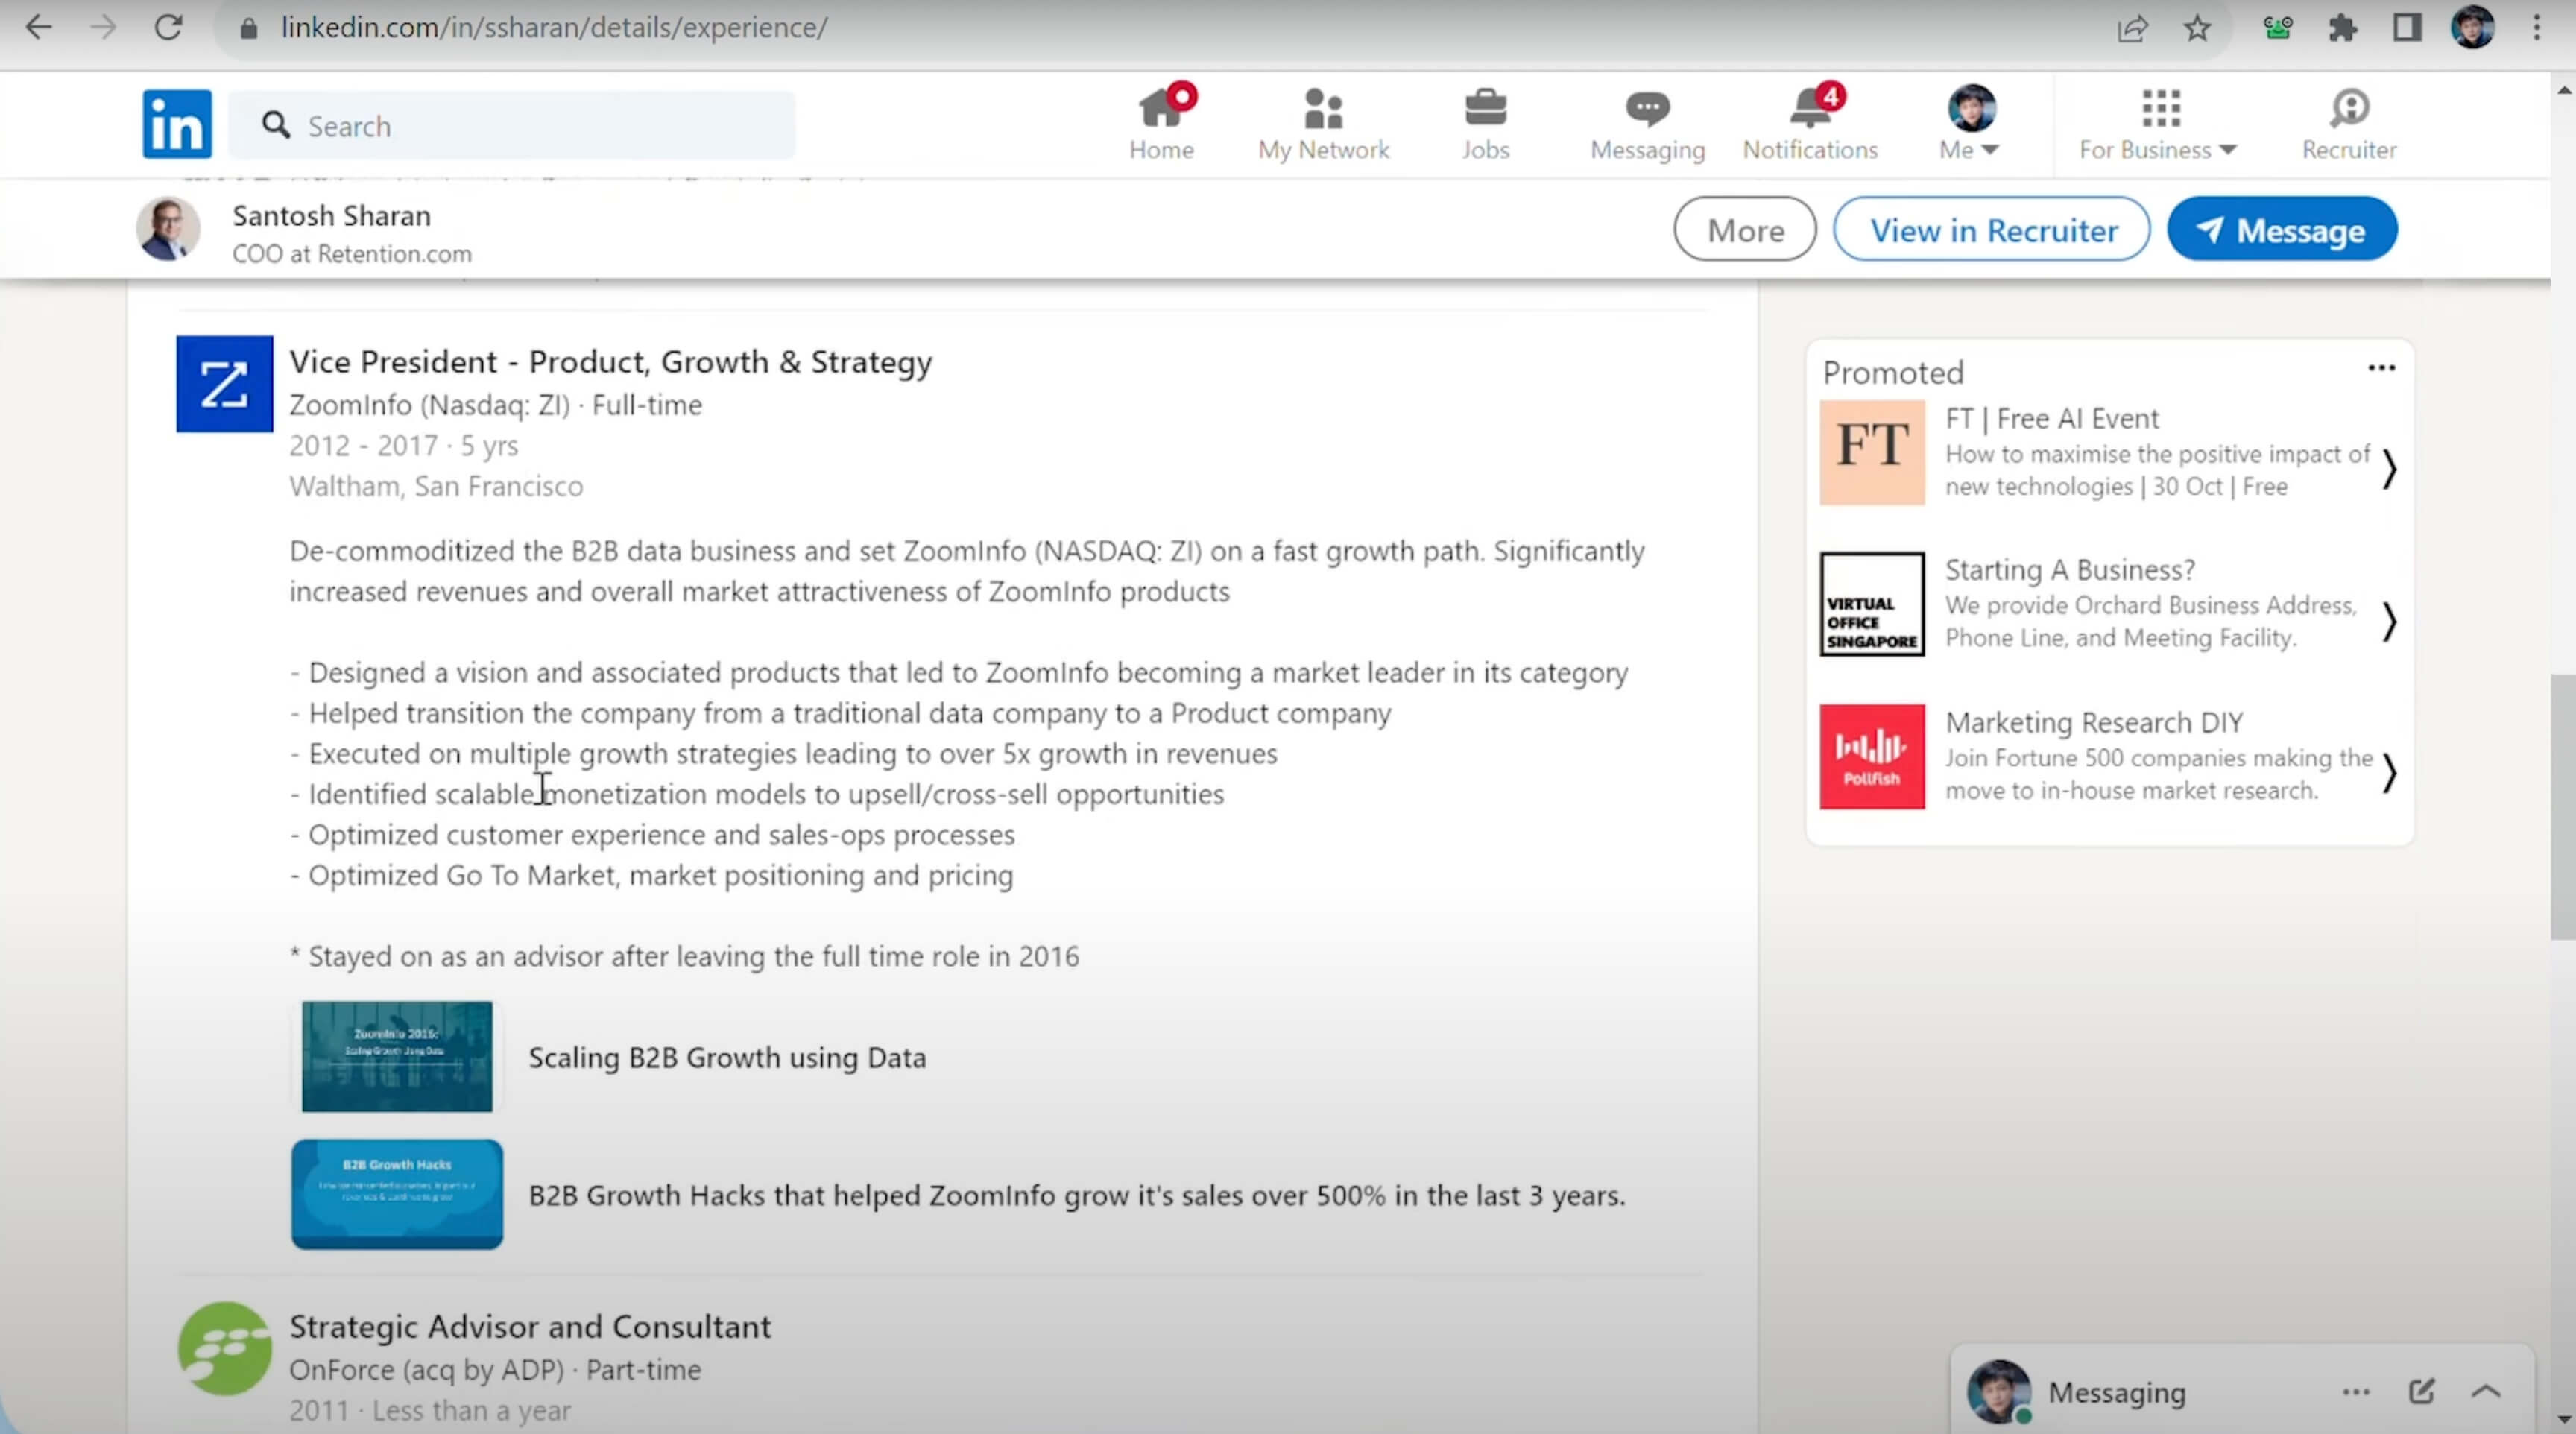Compose new message in Messaging panel
This screenshot has width=2576, height=1434.
click(x=2421, y=1391)
